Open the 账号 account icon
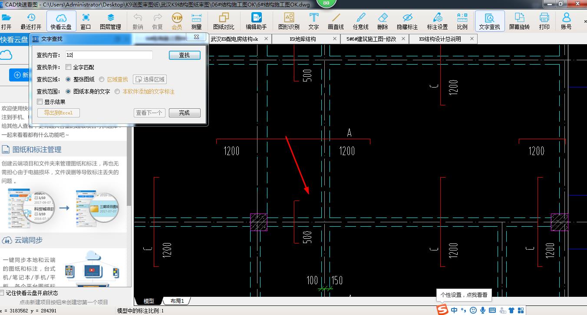Image resolution: width=587 pixels, height=315 pixels. click(x=566, y=21)
